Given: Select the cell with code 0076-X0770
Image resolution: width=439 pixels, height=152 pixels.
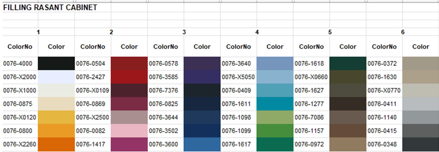Looking at the screenshot, I should tap(384, 90).
